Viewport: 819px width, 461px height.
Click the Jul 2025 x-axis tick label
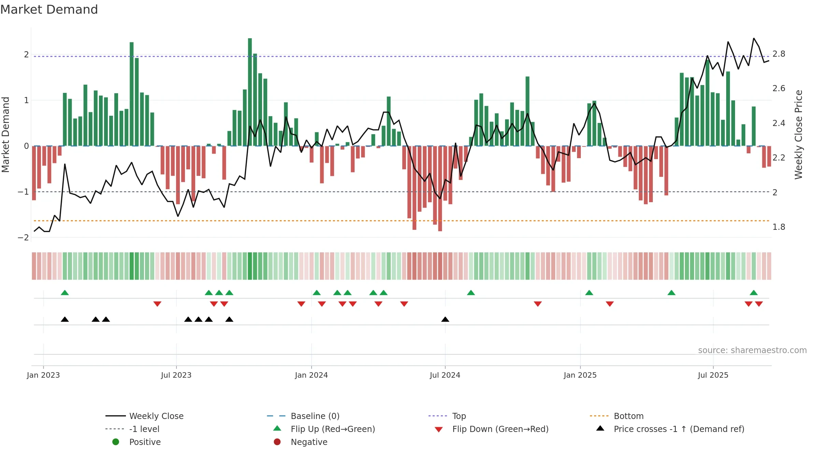pos(713,375)
